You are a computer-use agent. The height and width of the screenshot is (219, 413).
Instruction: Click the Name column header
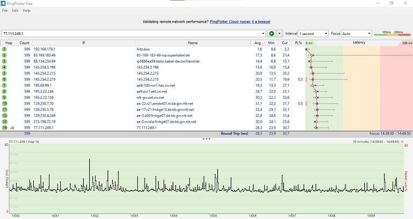(x=193, y=42)
